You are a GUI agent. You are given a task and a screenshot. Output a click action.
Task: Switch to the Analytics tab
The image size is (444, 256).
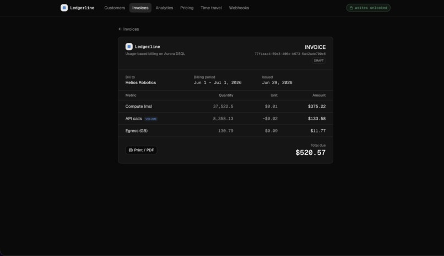tap(164, 8)
